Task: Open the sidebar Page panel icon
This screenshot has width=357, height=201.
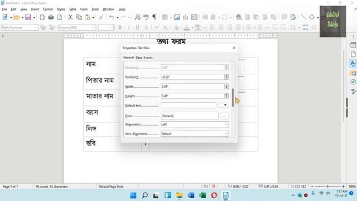Action: 353,54
